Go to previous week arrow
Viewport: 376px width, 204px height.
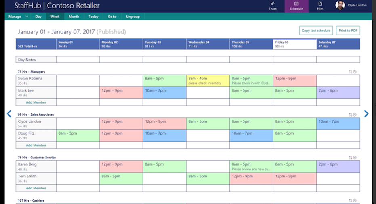(9, 114)
